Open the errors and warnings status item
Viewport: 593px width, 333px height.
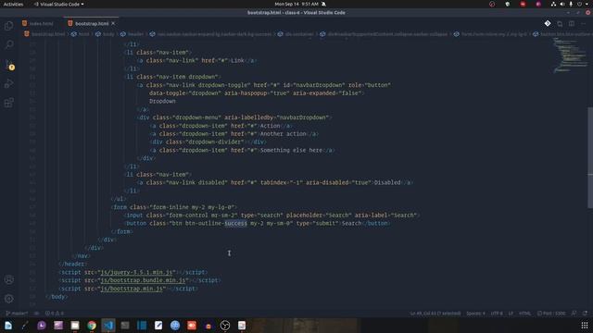coord(55,314)
